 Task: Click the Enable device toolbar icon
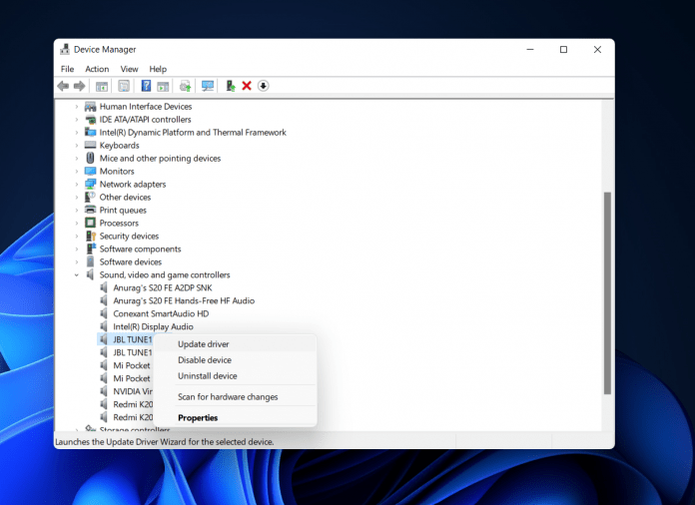(x=230, y=86)
